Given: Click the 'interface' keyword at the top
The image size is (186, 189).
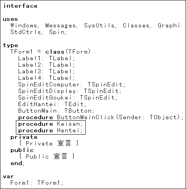Looking at the screenshot, I should (x=21, y=6).
